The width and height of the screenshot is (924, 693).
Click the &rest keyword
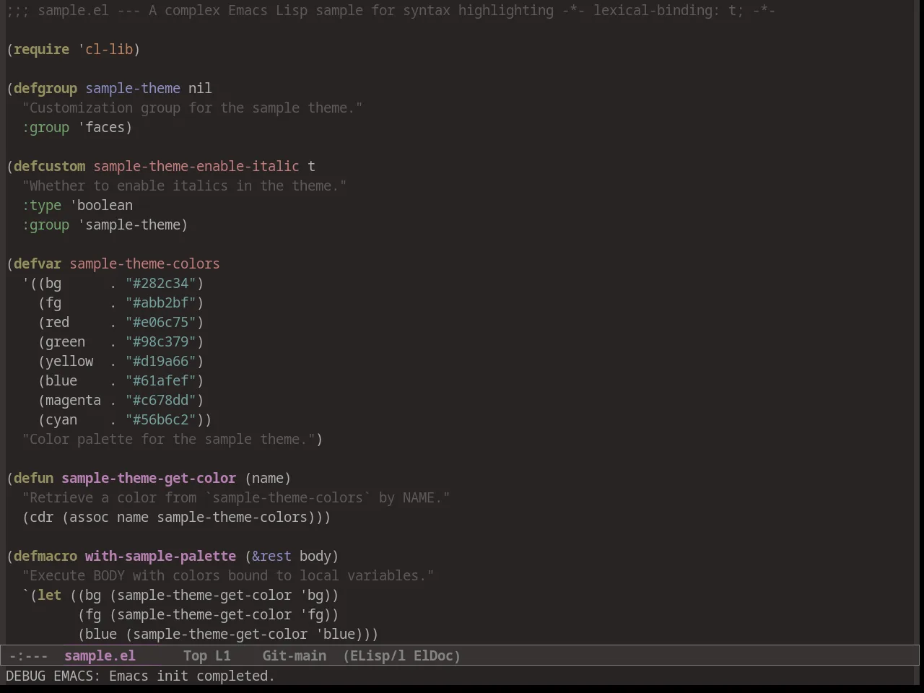click(x=271, y=556)
